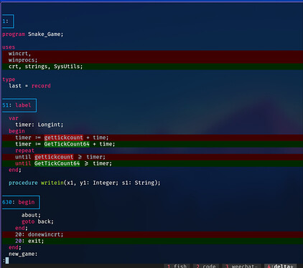Select the active tmux window 4 delta
303x268 pixels.
point(280,266)
